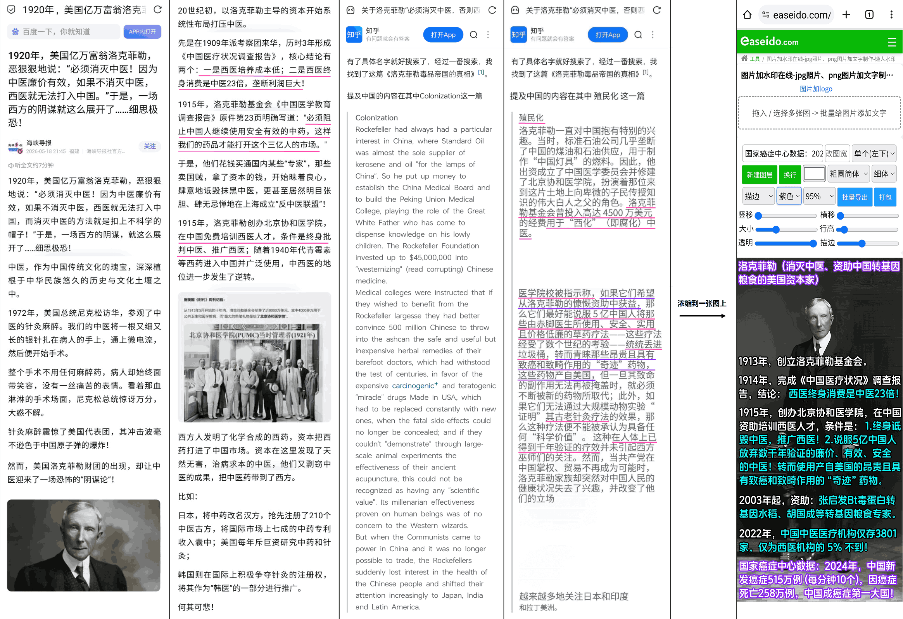Click APP内打开 on the Baidu page
Viewport: 903px width, 619px height.
pyautogui.click(x=142, y=31)
